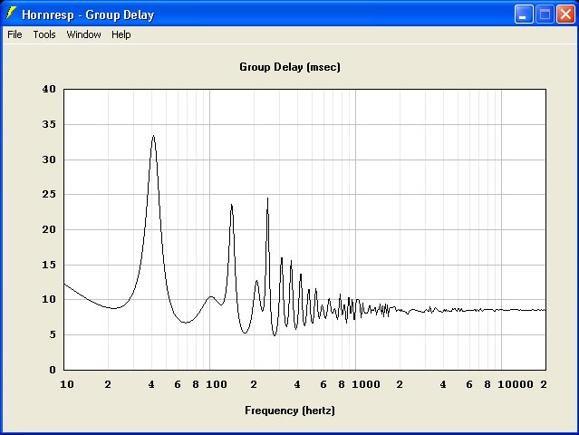The width and height of the screenshot is (579, 435).
Task: Click the Hornresp lightning app icon
Action: (x=11, y=14)
